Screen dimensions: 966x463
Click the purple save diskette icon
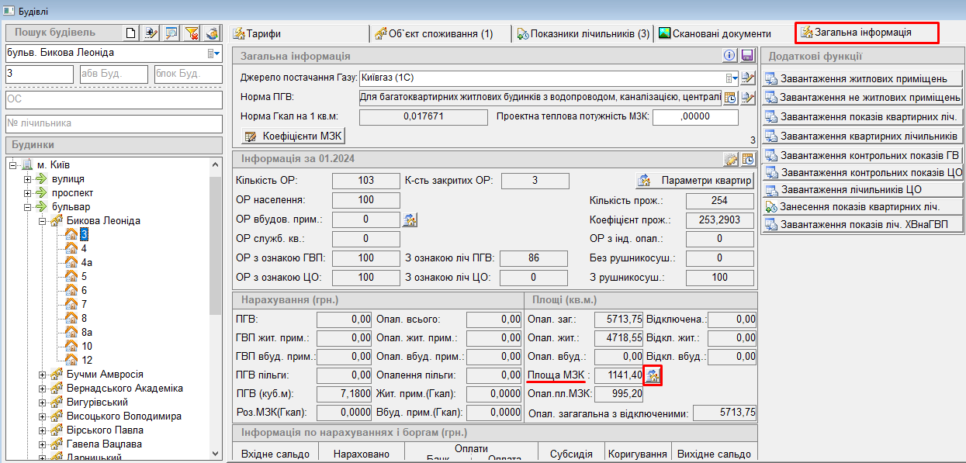pos(747,56)
